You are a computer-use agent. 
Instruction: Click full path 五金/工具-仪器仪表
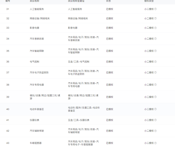tap(79, 120)
